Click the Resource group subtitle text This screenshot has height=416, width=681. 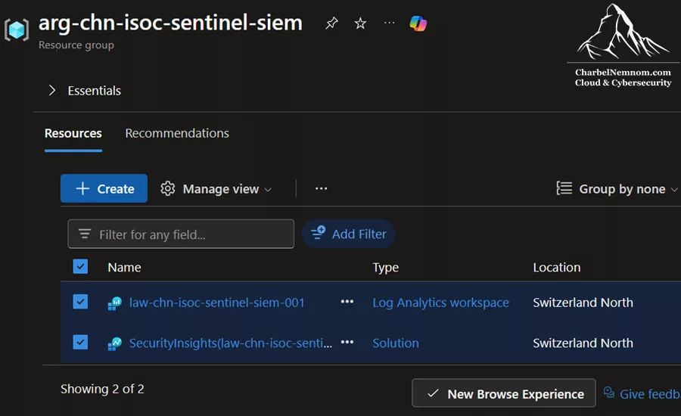point(76,45)
